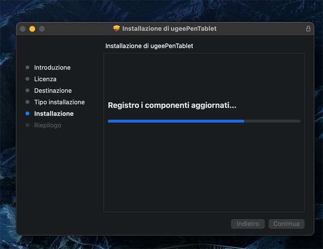
Task: Minimize the installer with the yellow button
Action: (x=32, y=29)
